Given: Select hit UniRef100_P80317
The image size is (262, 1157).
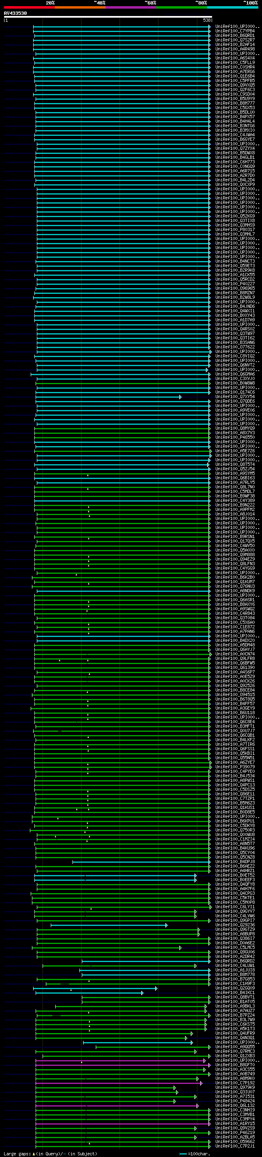Looking at the screenshot, I should 235,229.
